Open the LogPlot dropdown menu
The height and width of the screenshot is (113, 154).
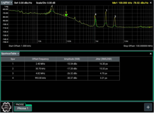[x=7, y=3]
